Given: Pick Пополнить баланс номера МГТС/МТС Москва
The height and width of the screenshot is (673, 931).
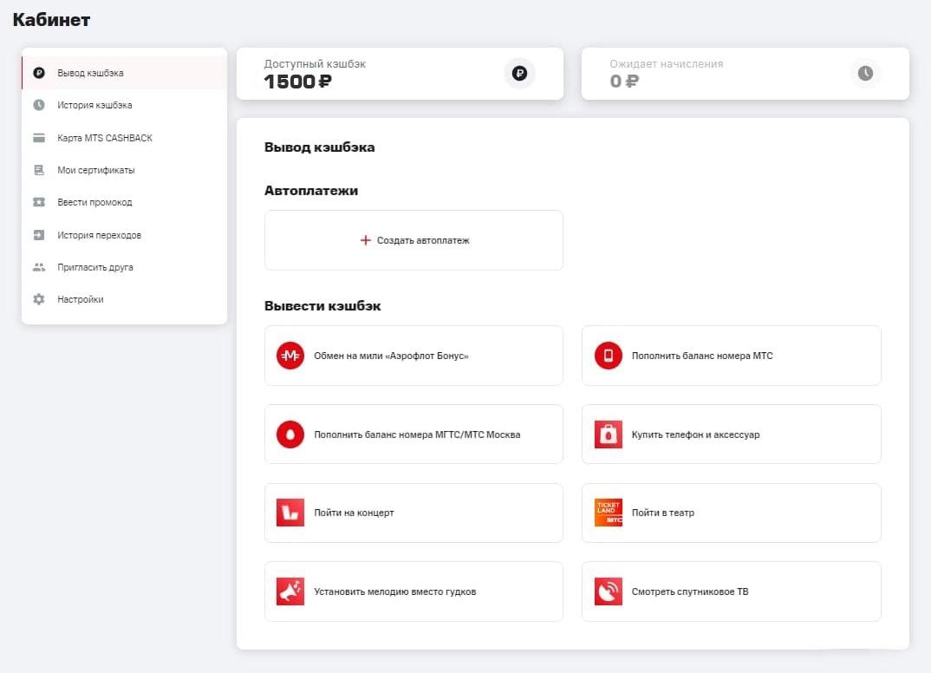Looking at the screenshot, I should point(413,435).
